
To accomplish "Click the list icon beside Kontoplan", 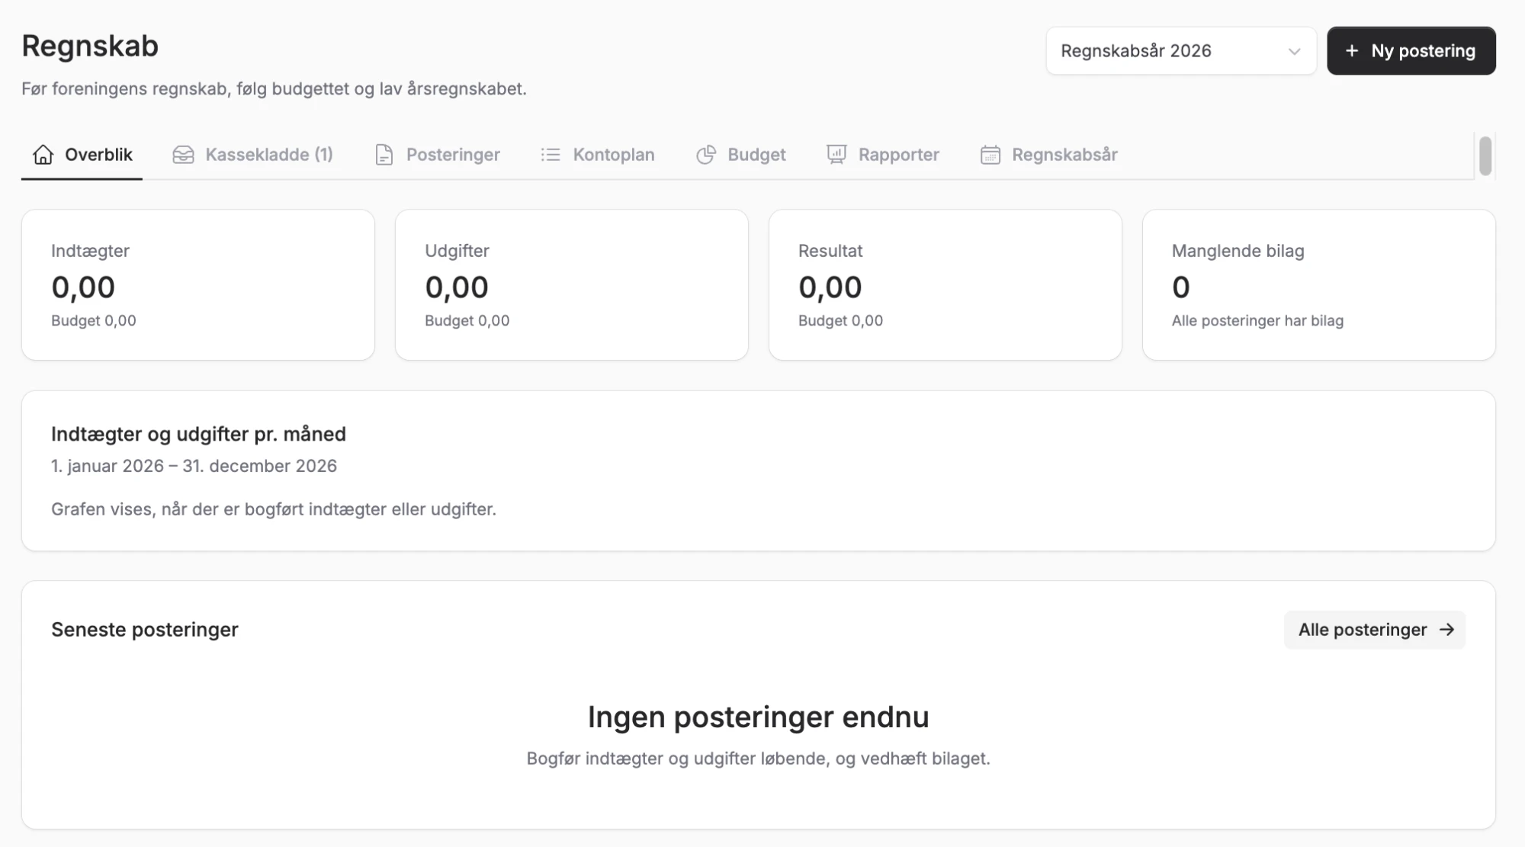I will click(551, 155).
